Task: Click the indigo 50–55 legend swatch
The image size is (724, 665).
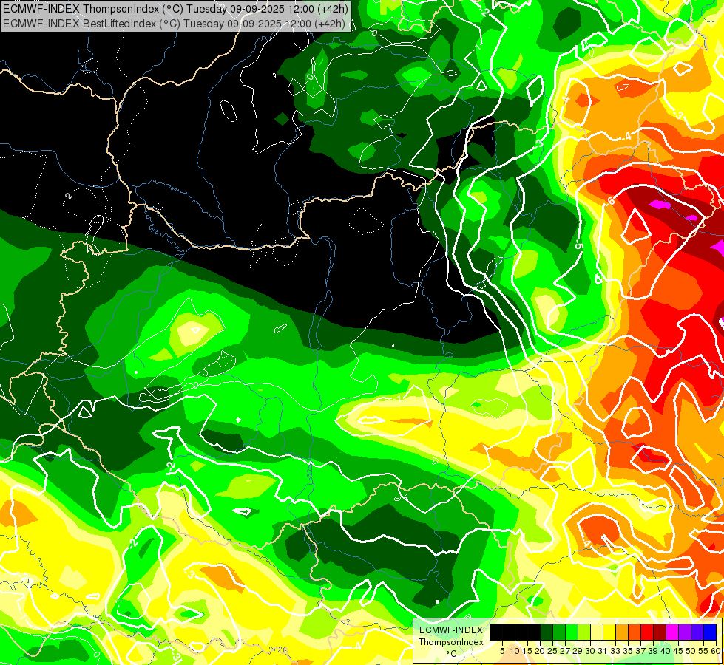Action: (697, 632)
